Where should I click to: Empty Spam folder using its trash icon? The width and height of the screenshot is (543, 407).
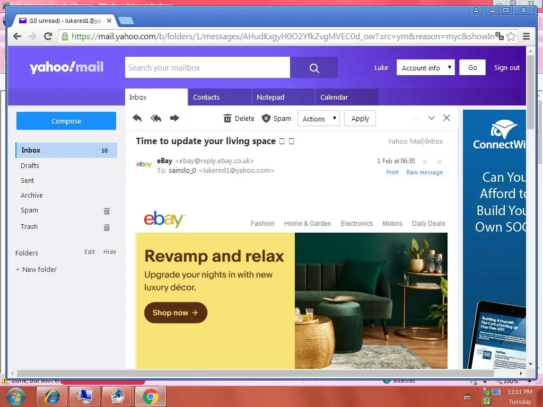tap(107, 211)
